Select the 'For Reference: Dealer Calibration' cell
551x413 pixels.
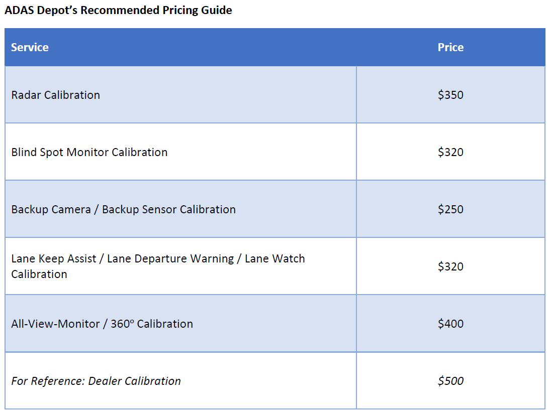(96, 381)
